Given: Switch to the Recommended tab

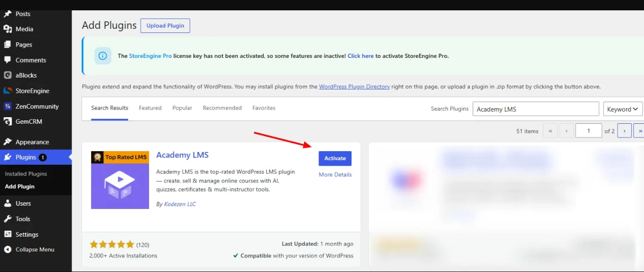Looking at the screenshot, I should [222, 108].
